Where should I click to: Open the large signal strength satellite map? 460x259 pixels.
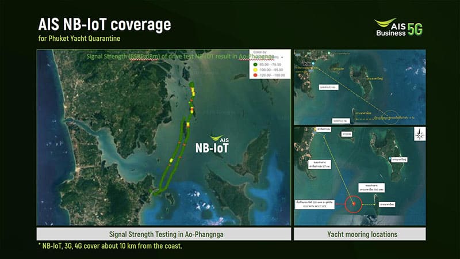tap(164, 138)
